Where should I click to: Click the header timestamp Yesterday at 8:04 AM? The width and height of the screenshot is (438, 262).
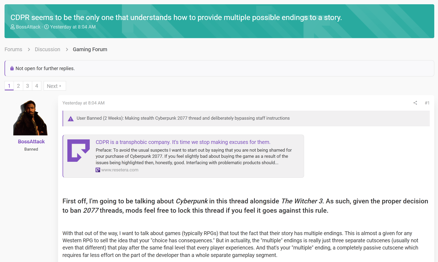pos(73,27)
